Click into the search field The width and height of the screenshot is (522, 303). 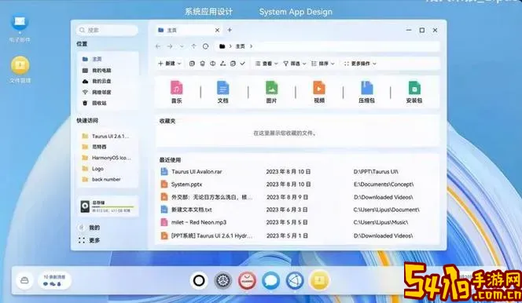[x=107, y=31]
